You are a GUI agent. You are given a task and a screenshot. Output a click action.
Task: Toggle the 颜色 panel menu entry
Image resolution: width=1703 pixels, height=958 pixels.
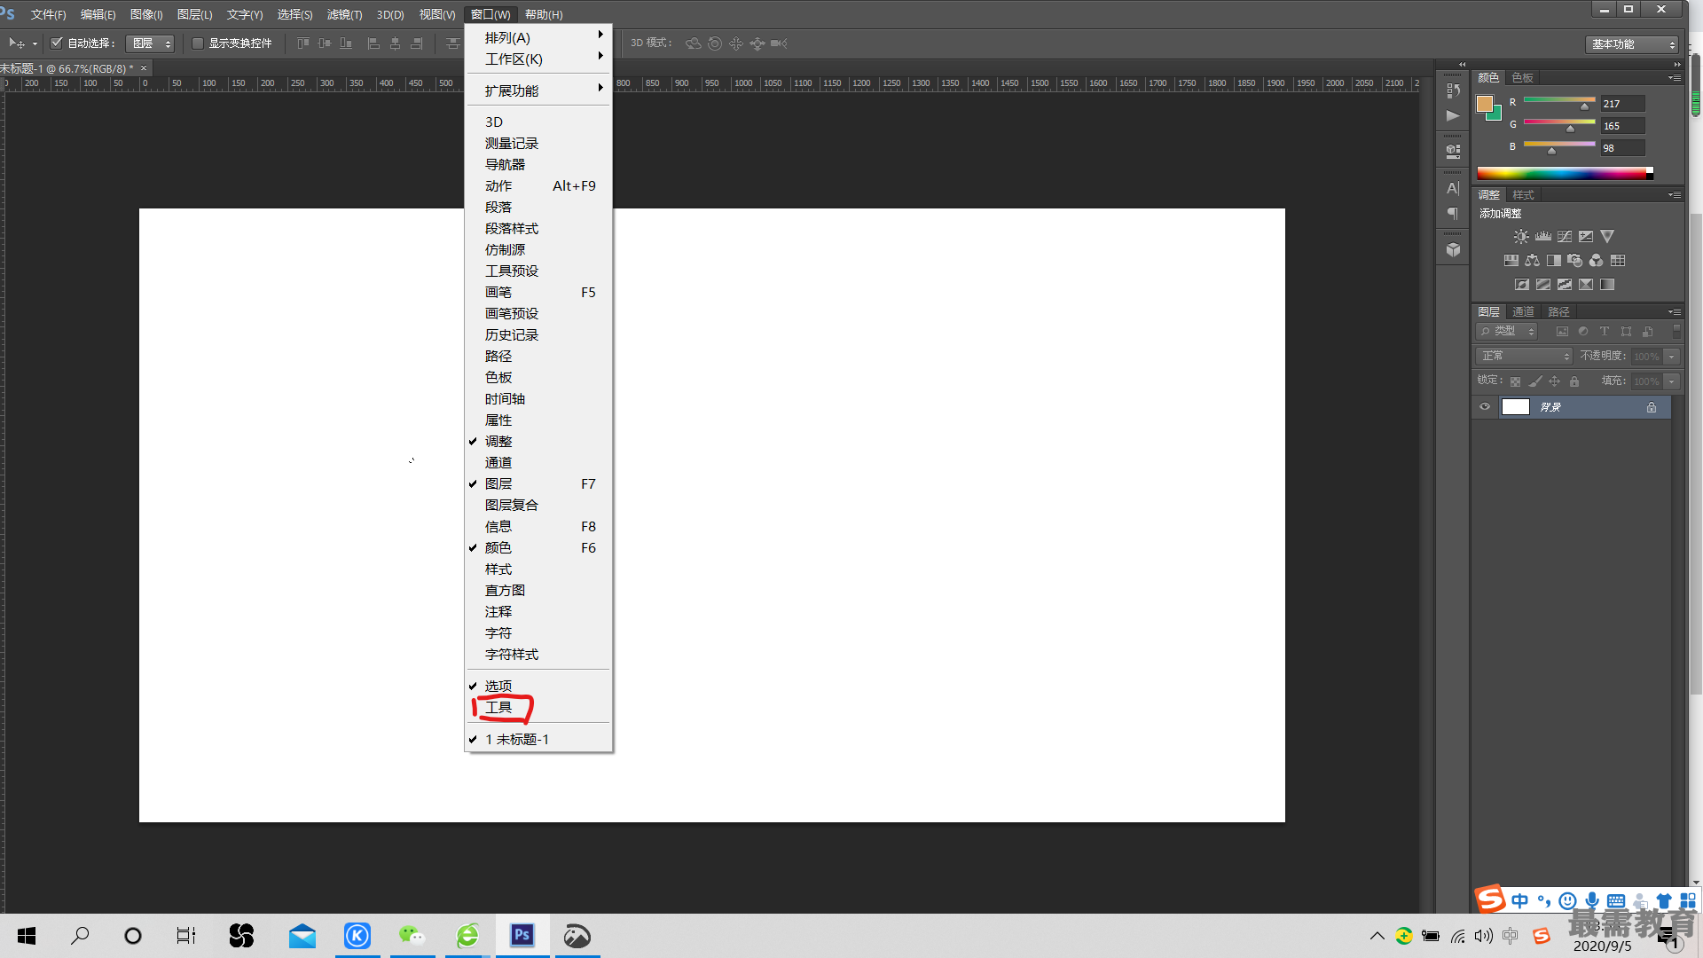(538, 547)
